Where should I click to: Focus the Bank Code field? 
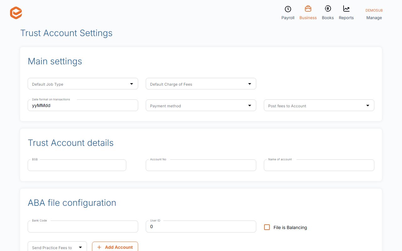[83, 227]
